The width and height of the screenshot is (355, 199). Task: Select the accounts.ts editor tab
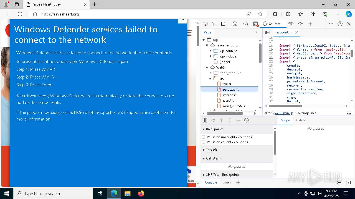click(284, 32)
